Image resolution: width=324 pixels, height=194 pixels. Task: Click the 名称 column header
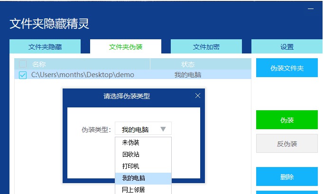[39, 64]
